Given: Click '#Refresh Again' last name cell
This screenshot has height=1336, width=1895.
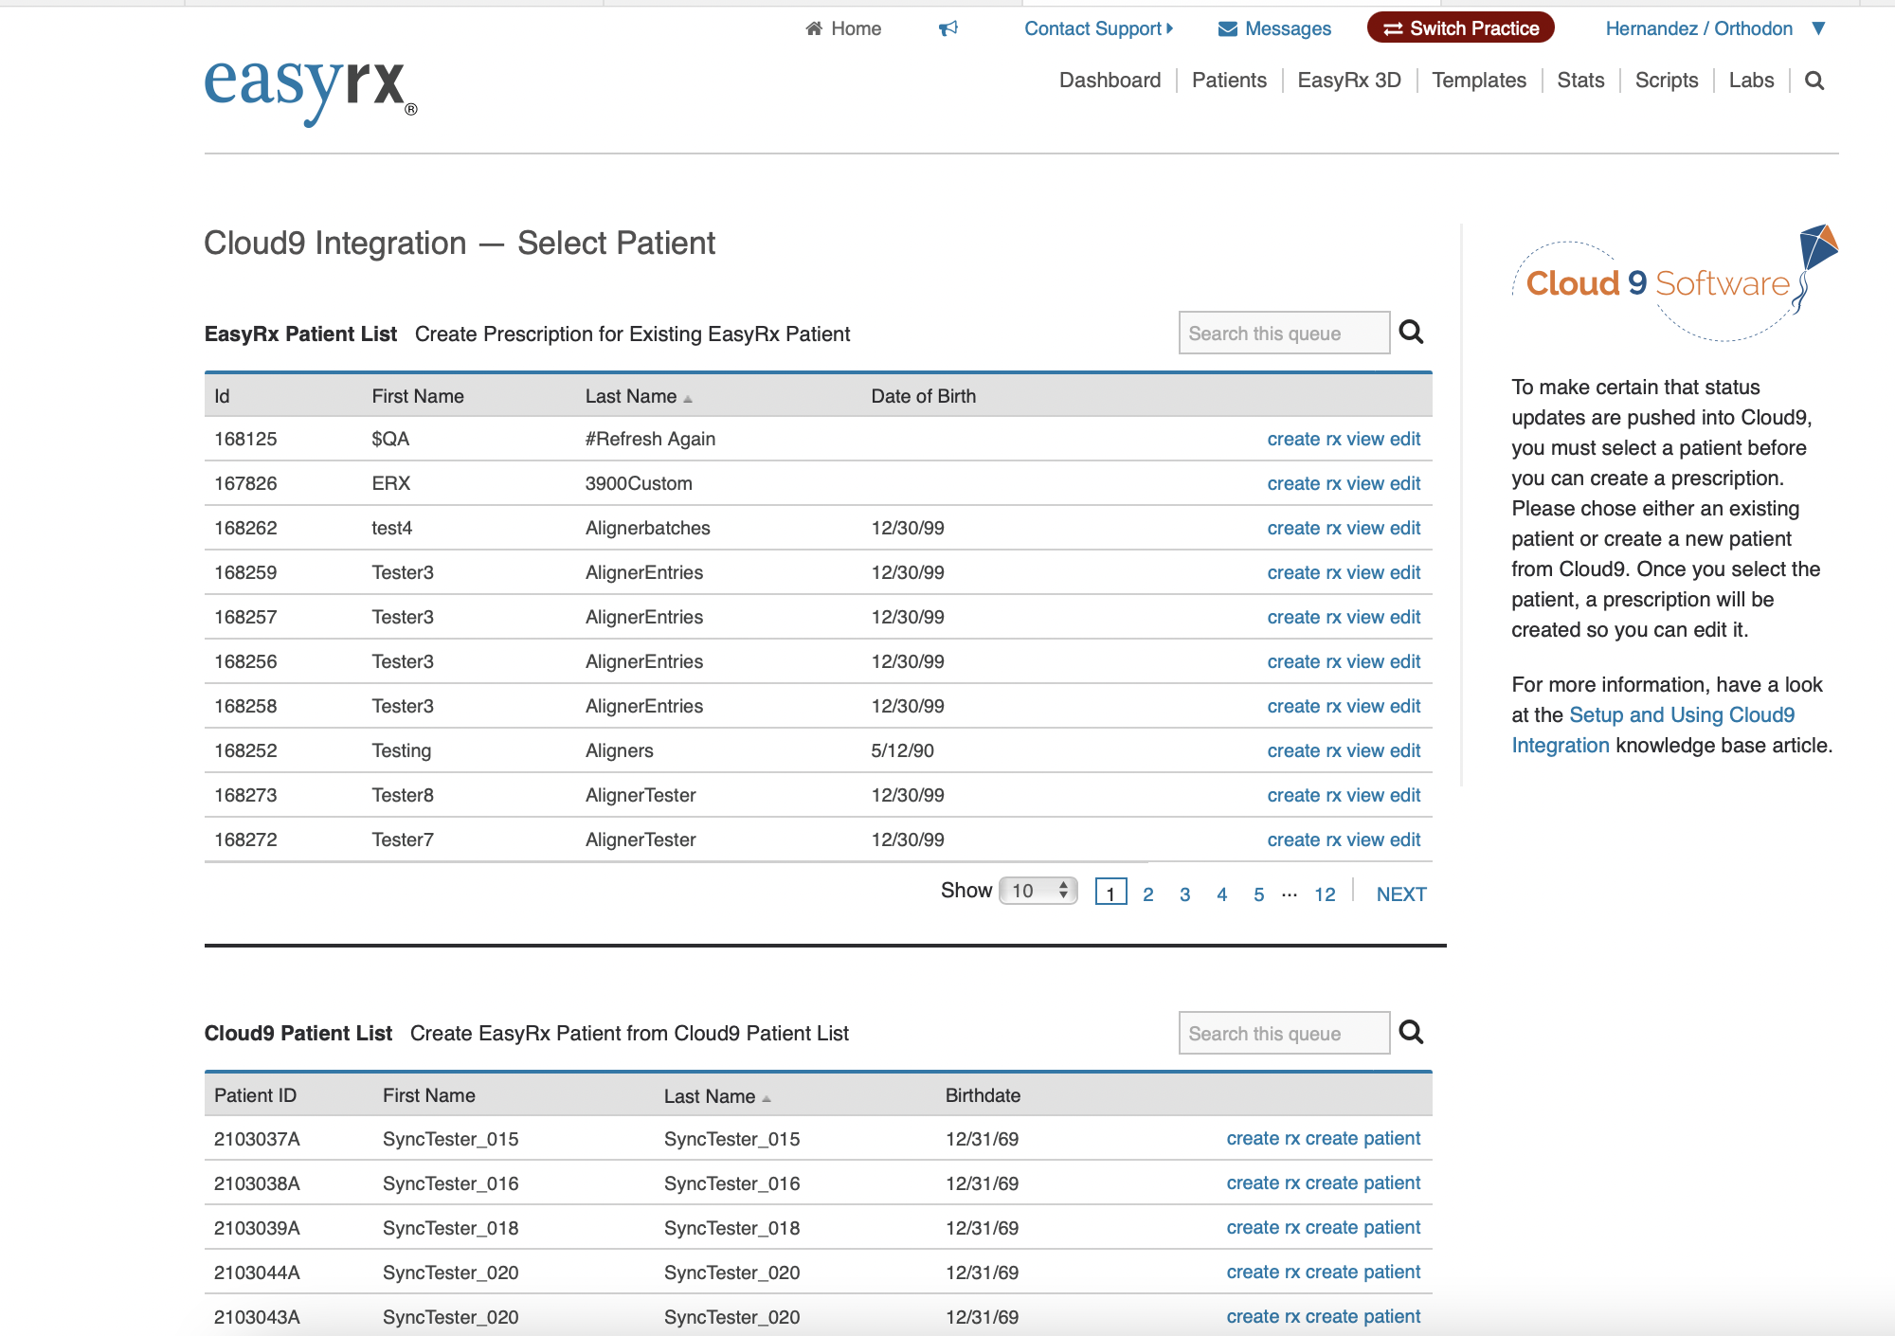Looking at the screenshot, I should (651, 439).
